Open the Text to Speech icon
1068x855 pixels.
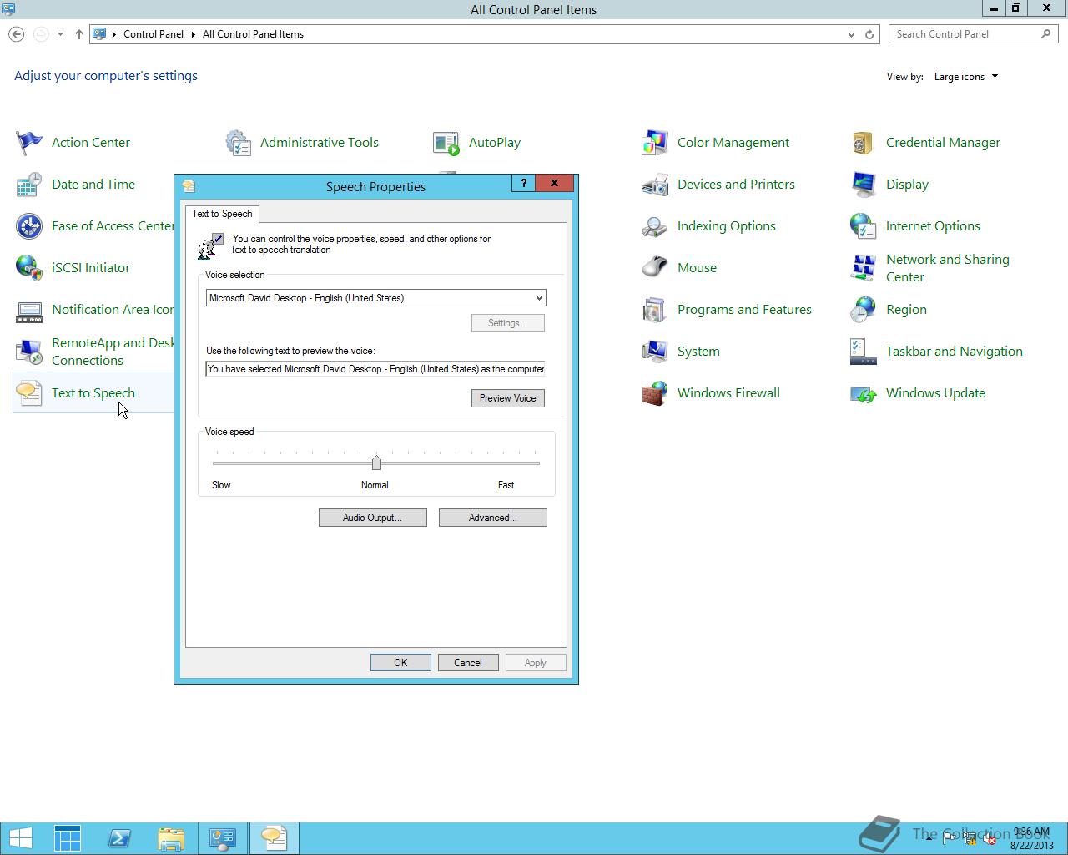pos(29,393)
